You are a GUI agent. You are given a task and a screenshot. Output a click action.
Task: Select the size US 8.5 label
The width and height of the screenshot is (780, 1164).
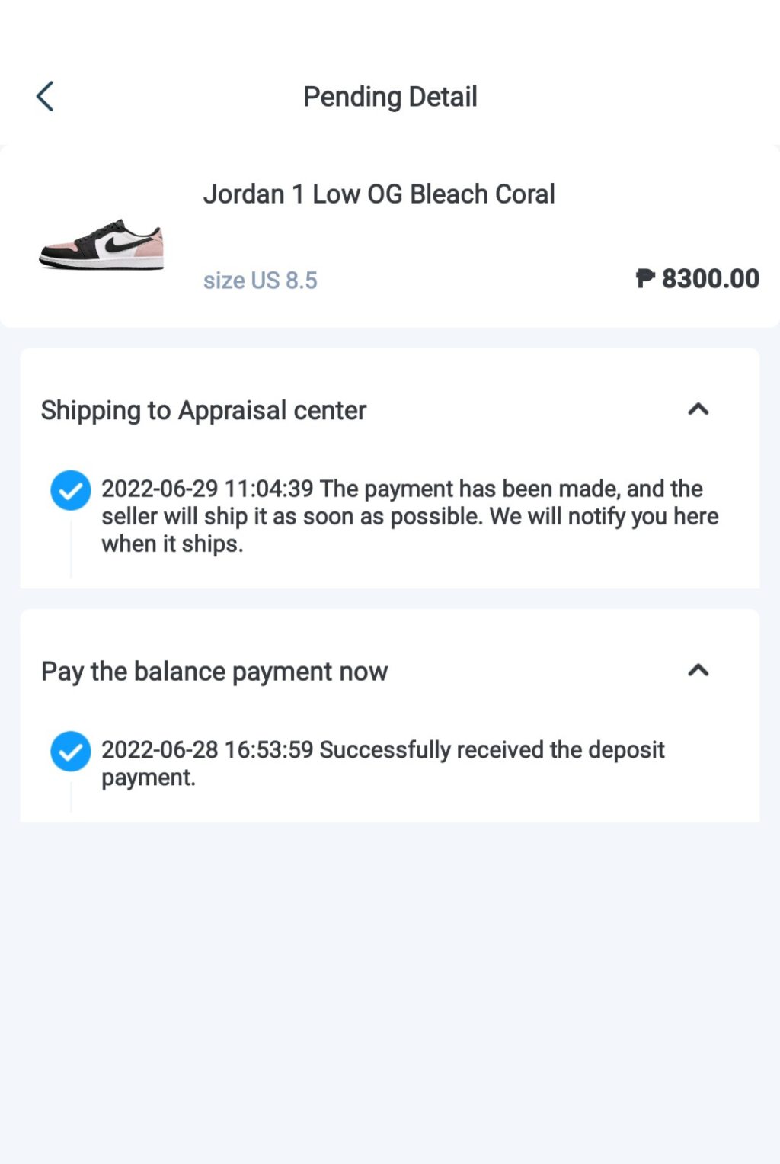pyautogui.click(x=260, y=281)
